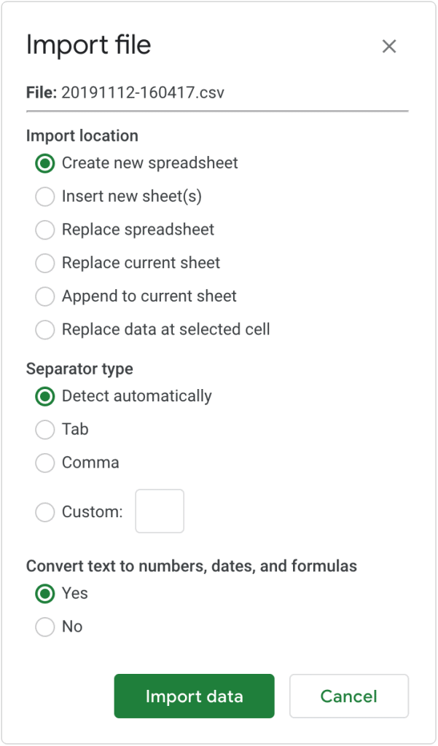This screenshot has width=438, height=746.
Task: Enable the Custom separator option
Action: click(45, 512)
